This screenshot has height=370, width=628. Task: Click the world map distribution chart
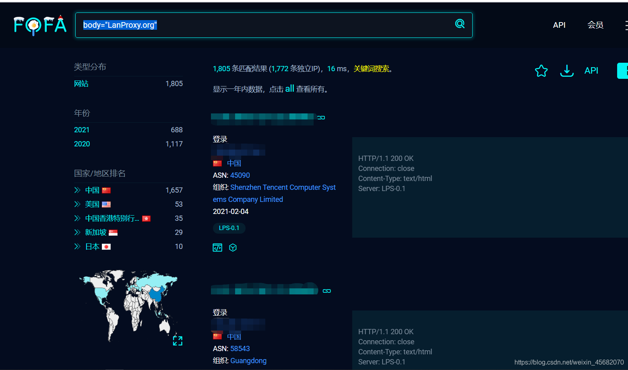129,306
